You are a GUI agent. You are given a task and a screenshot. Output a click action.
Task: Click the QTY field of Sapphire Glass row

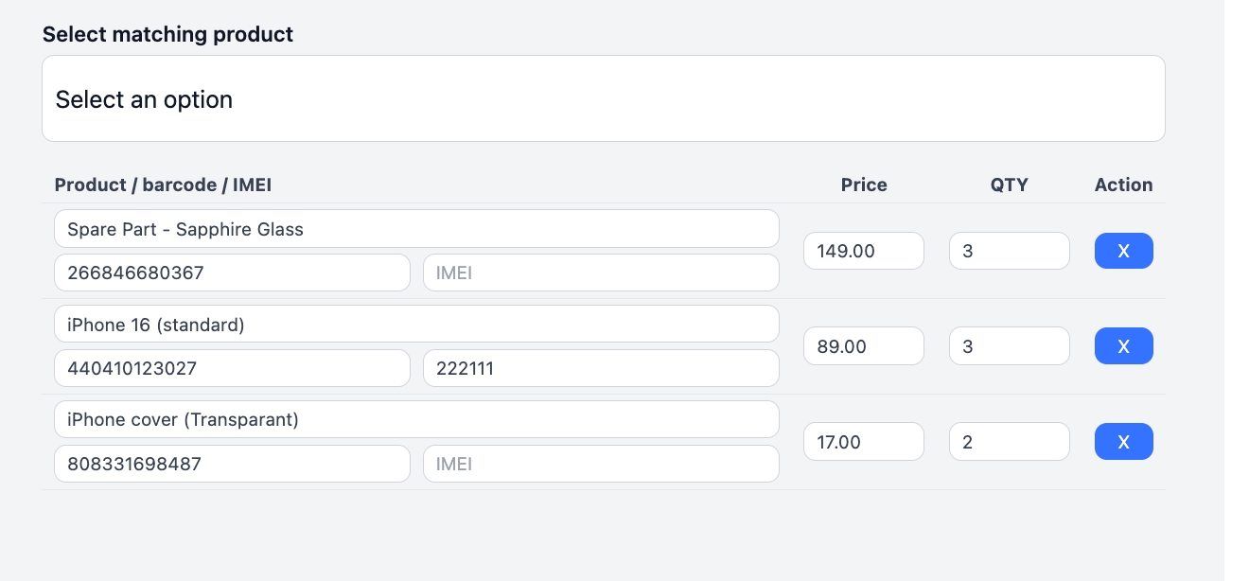pos(1009,251)
